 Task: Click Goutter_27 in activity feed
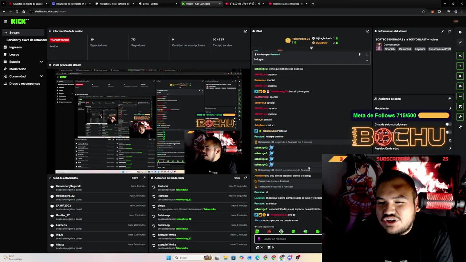pos(63,215)
